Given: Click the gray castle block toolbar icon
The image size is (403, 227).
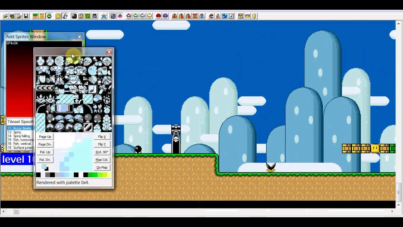Looking at the screenshot, I should [x=94, y=16].
